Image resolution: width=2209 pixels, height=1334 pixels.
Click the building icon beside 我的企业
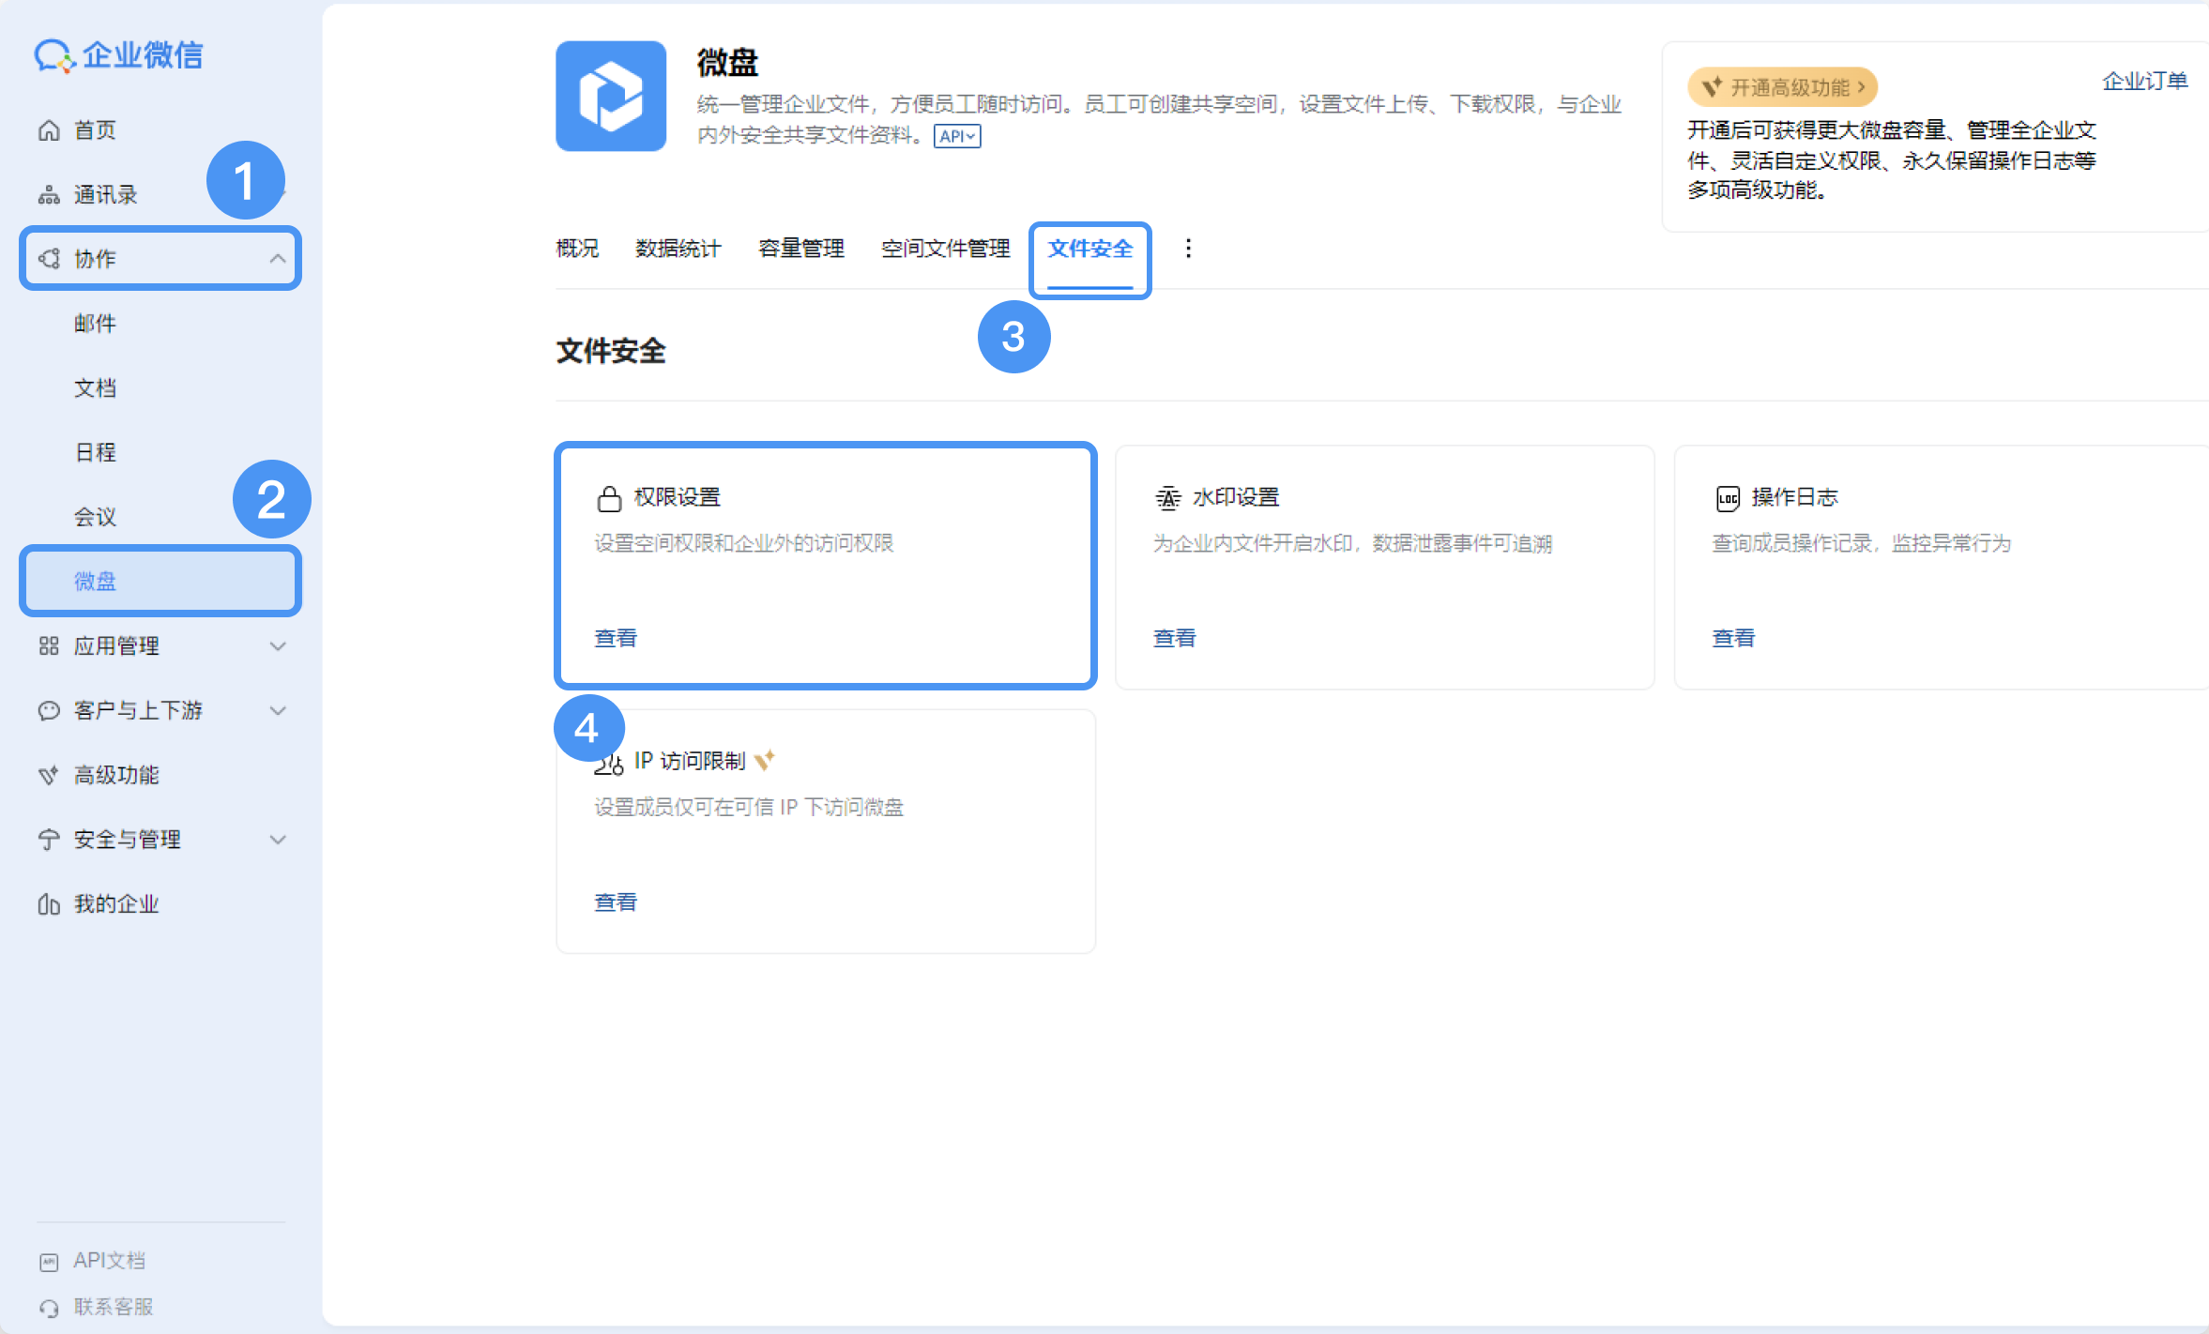click(49, 903)
